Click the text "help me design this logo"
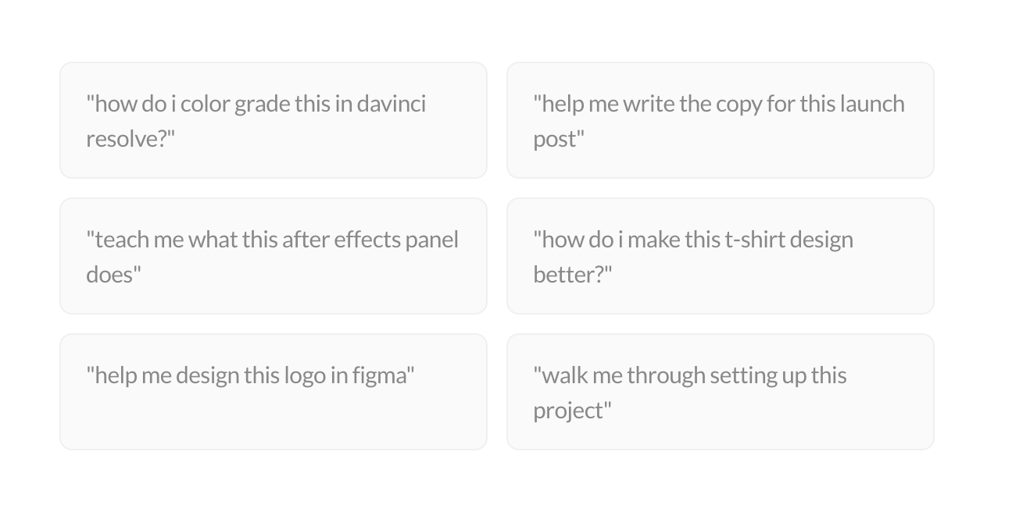Viewport: 1030px width, 512px height. click(207, 375)
